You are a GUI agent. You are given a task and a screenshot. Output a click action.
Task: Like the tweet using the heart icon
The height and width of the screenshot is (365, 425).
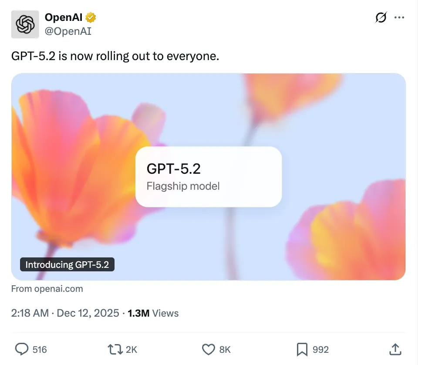209,349
